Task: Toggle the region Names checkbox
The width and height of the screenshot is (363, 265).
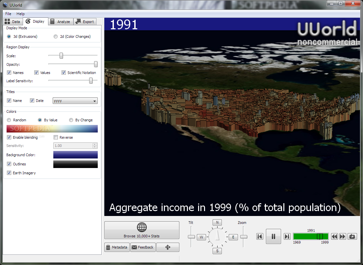Action: (9, 73)
